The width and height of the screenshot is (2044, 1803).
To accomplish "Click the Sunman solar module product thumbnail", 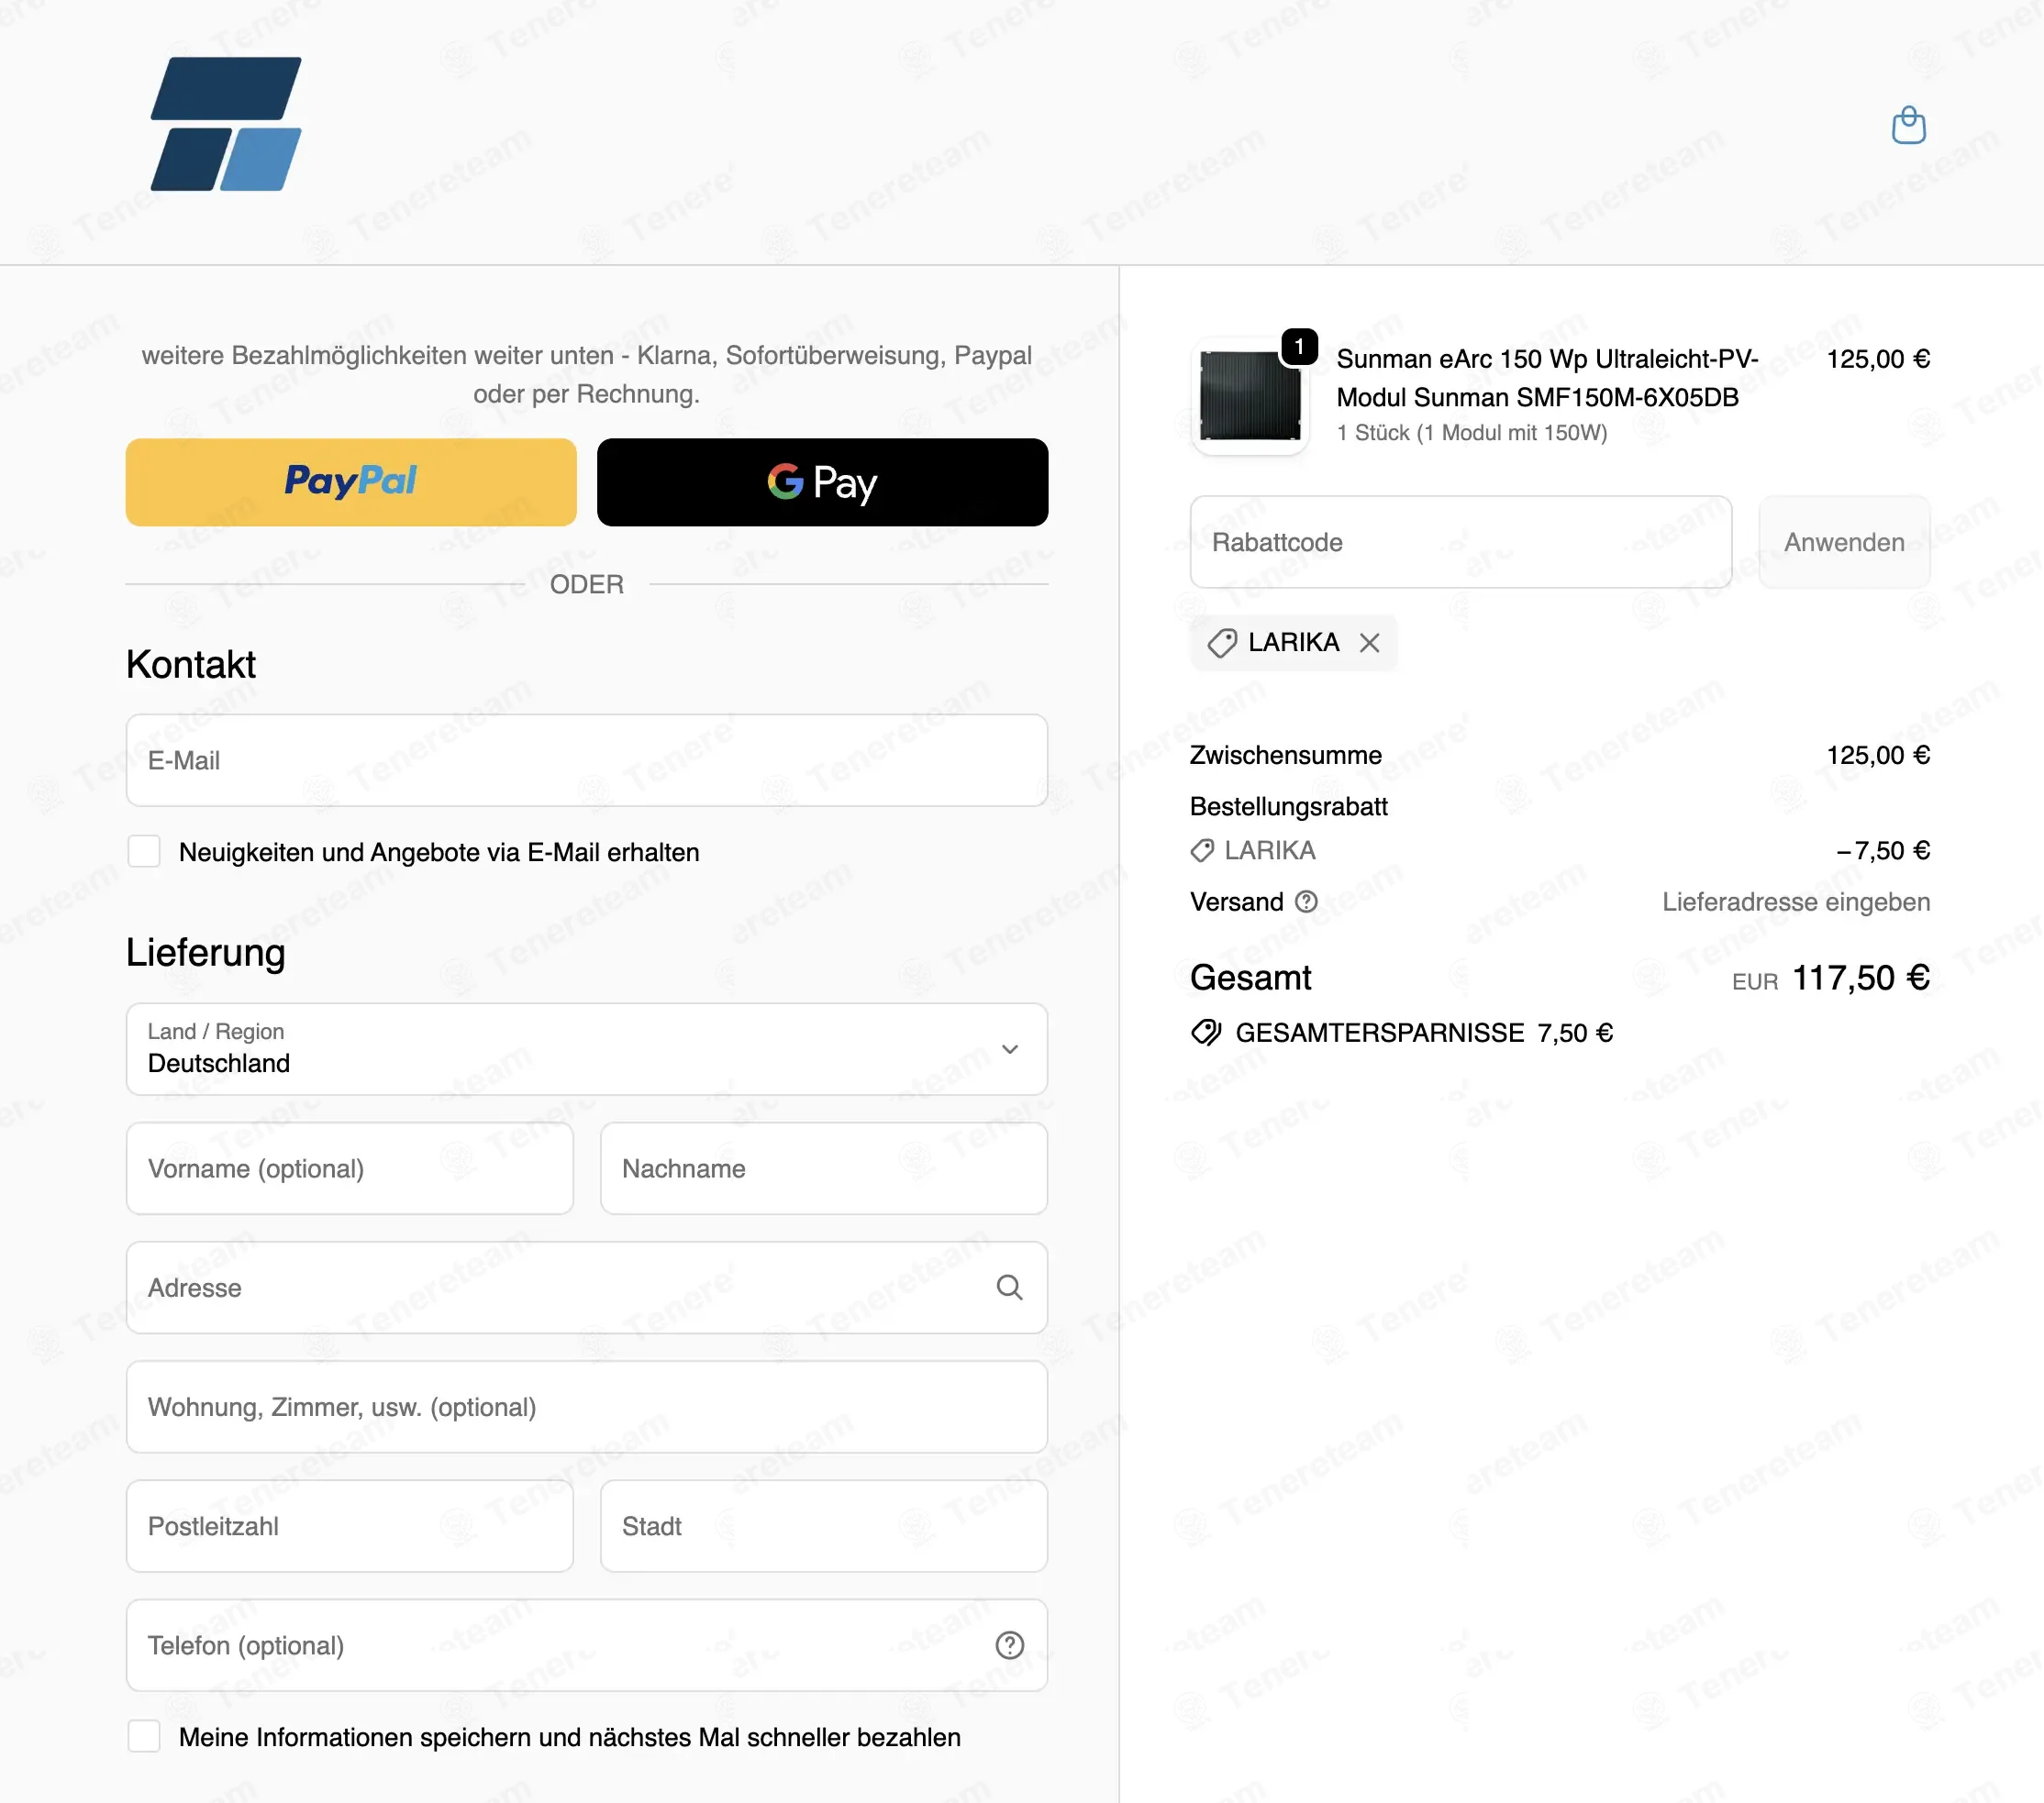I will pyautogui.click(x=1250, y=396).
